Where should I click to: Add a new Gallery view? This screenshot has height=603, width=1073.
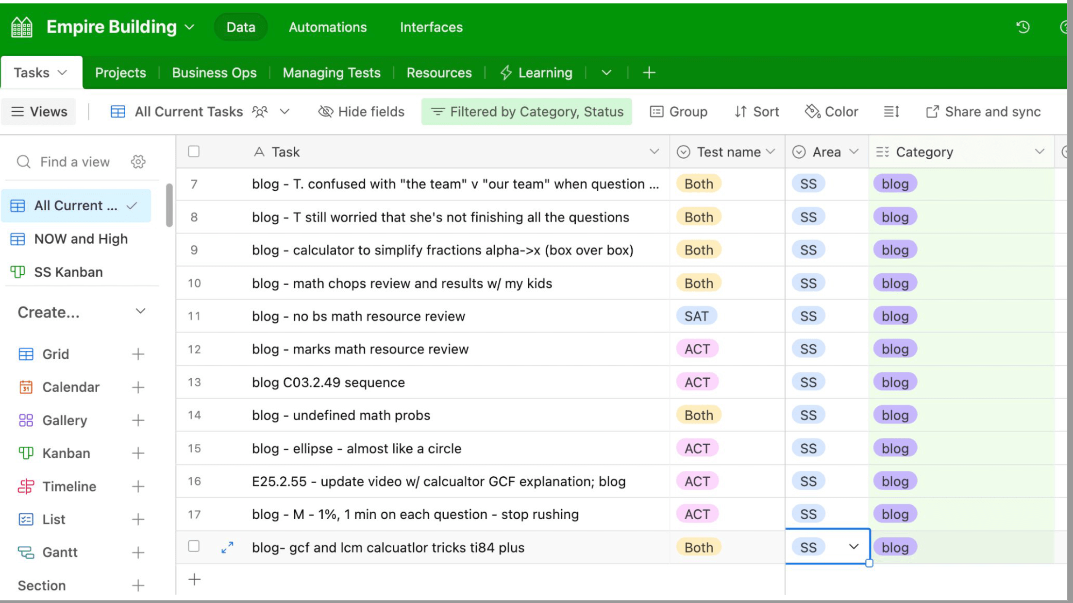138,420
